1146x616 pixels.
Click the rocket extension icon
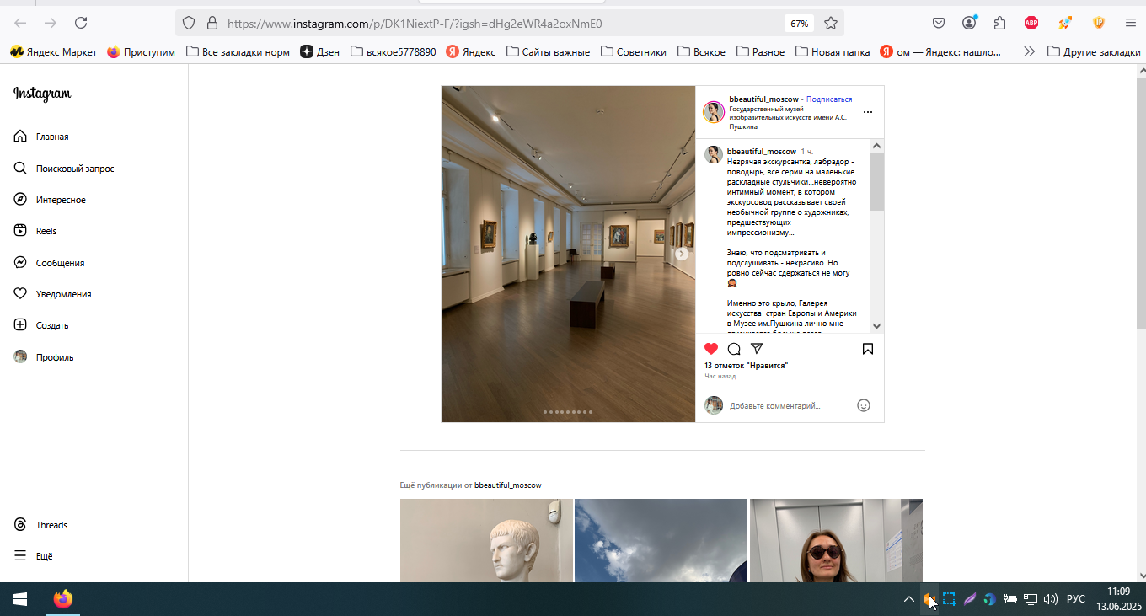[1065, 23]
